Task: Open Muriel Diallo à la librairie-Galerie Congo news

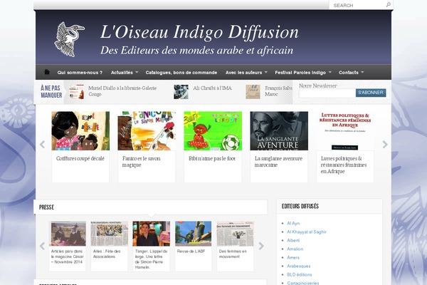Action: (122, 91)
